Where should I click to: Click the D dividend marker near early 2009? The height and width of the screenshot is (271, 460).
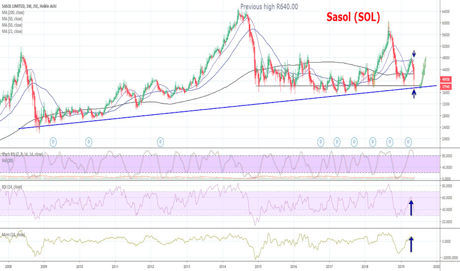53,142
